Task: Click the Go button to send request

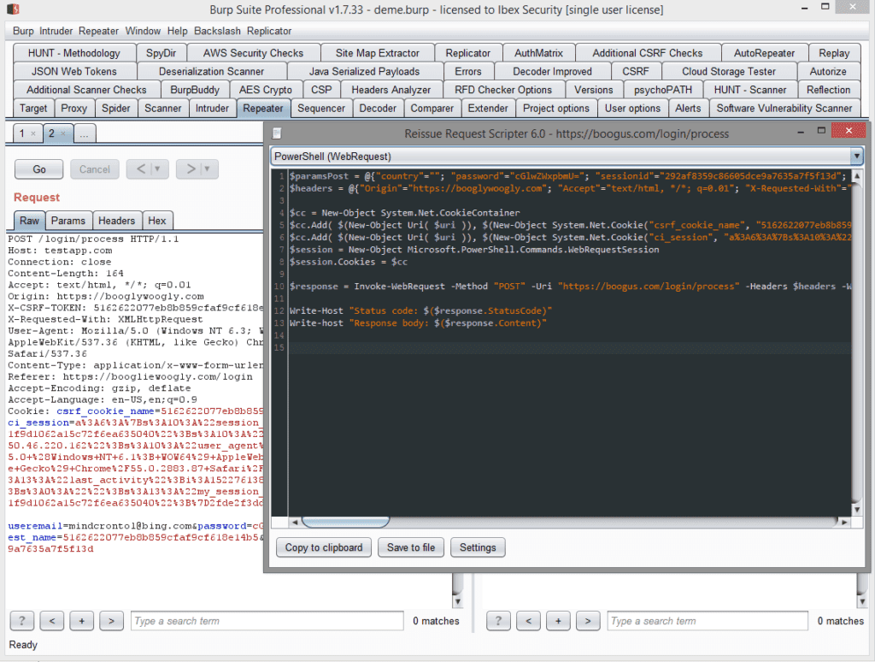Action: pyautogui.click(x=39, y=169)
